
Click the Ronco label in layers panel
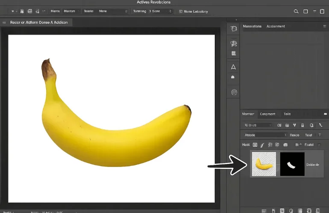pyautogui.click(x=294, y=135)
